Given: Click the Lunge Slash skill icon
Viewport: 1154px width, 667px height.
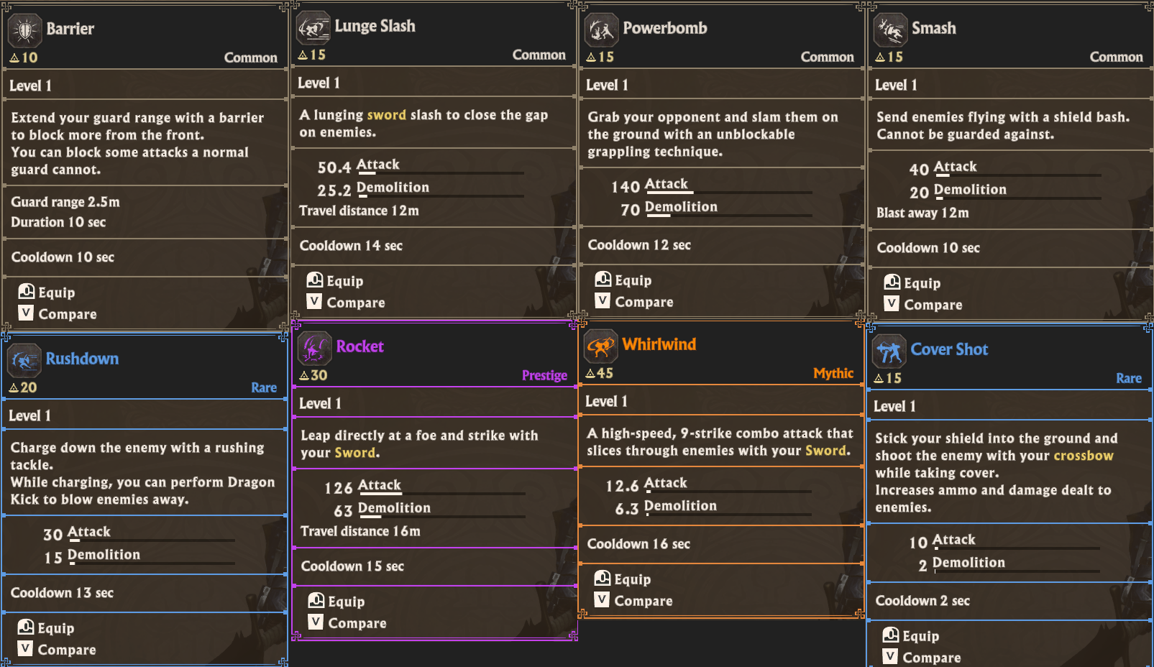Looking at the screenshot, I should 313,28.
